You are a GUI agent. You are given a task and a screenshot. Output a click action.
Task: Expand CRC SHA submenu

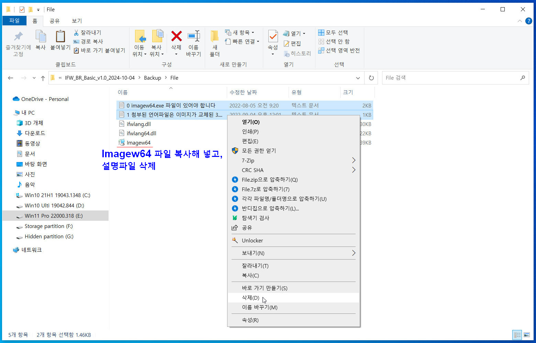(x=294, y=170)
